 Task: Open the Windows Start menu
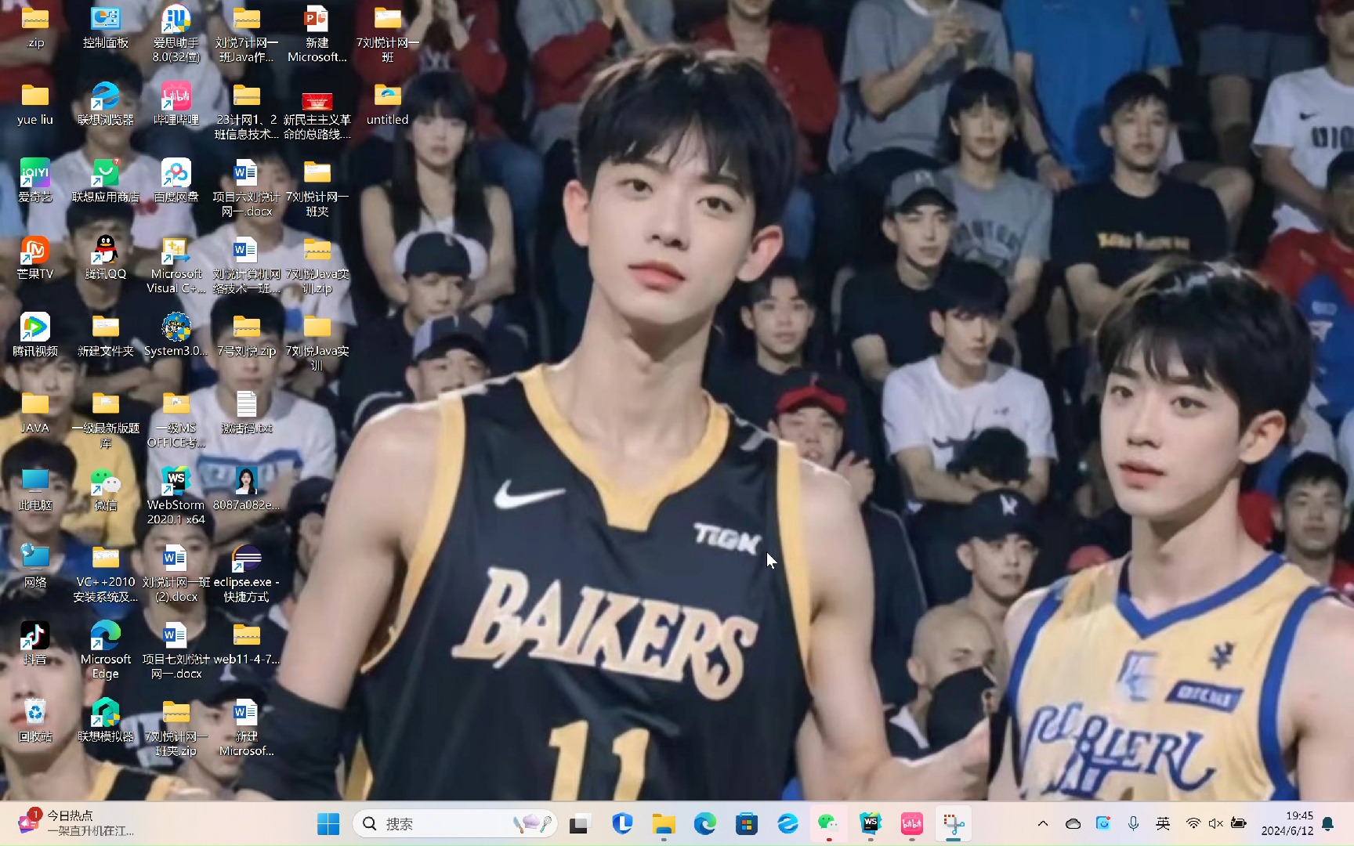[328, 823]
